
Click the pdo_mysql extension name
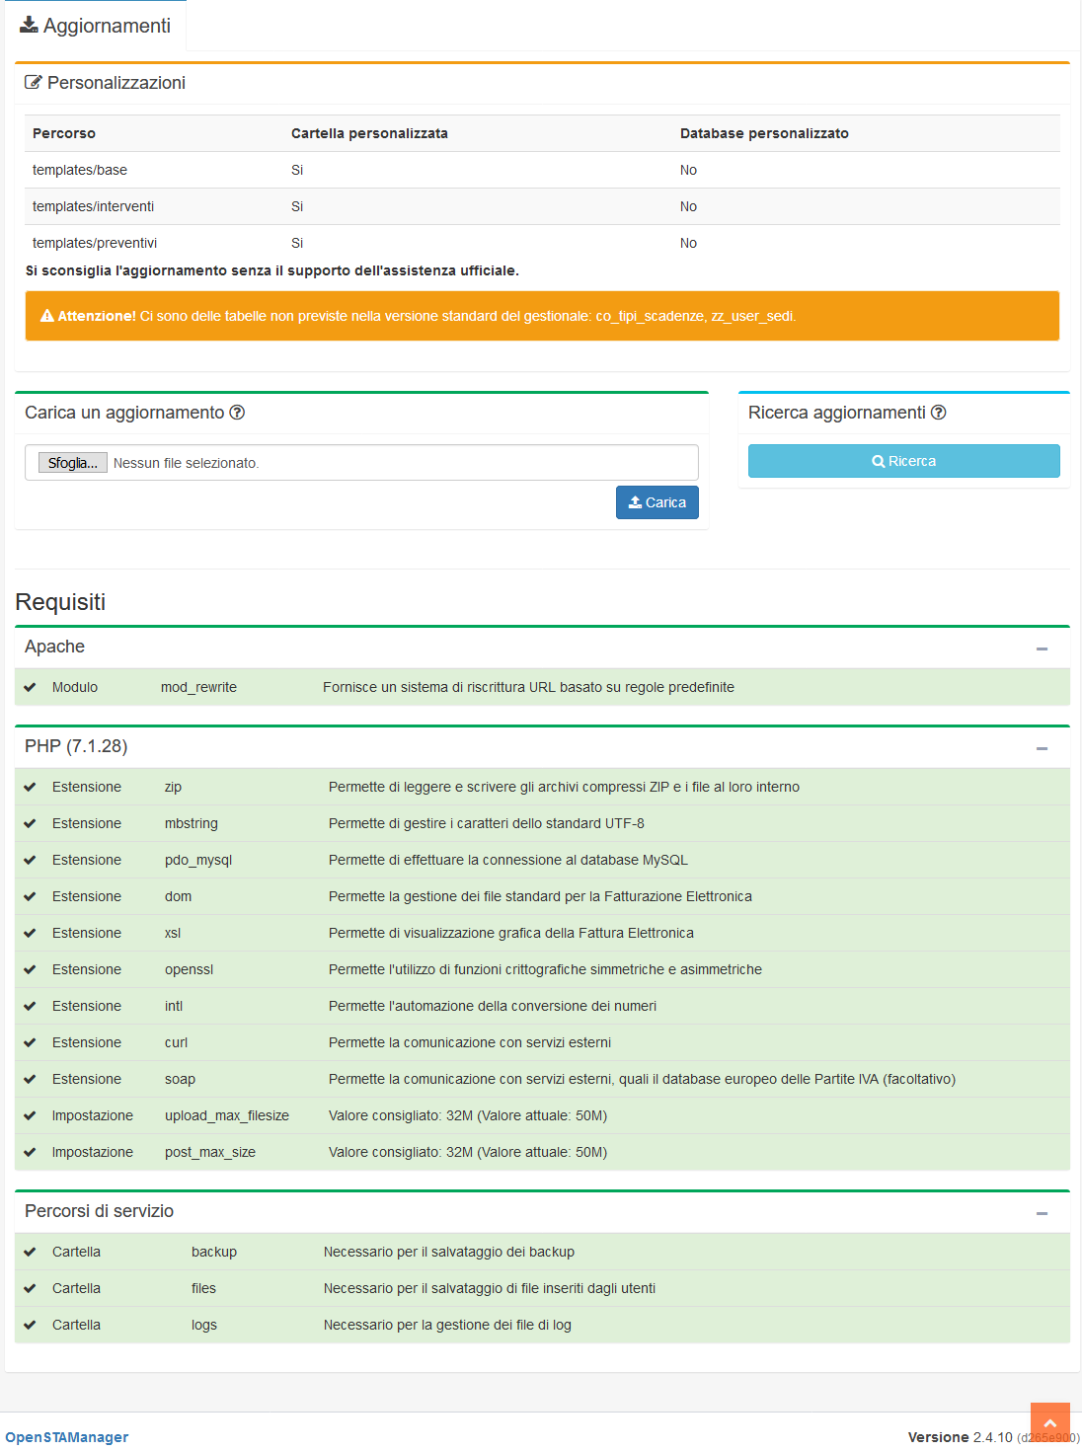click(198, 860)
